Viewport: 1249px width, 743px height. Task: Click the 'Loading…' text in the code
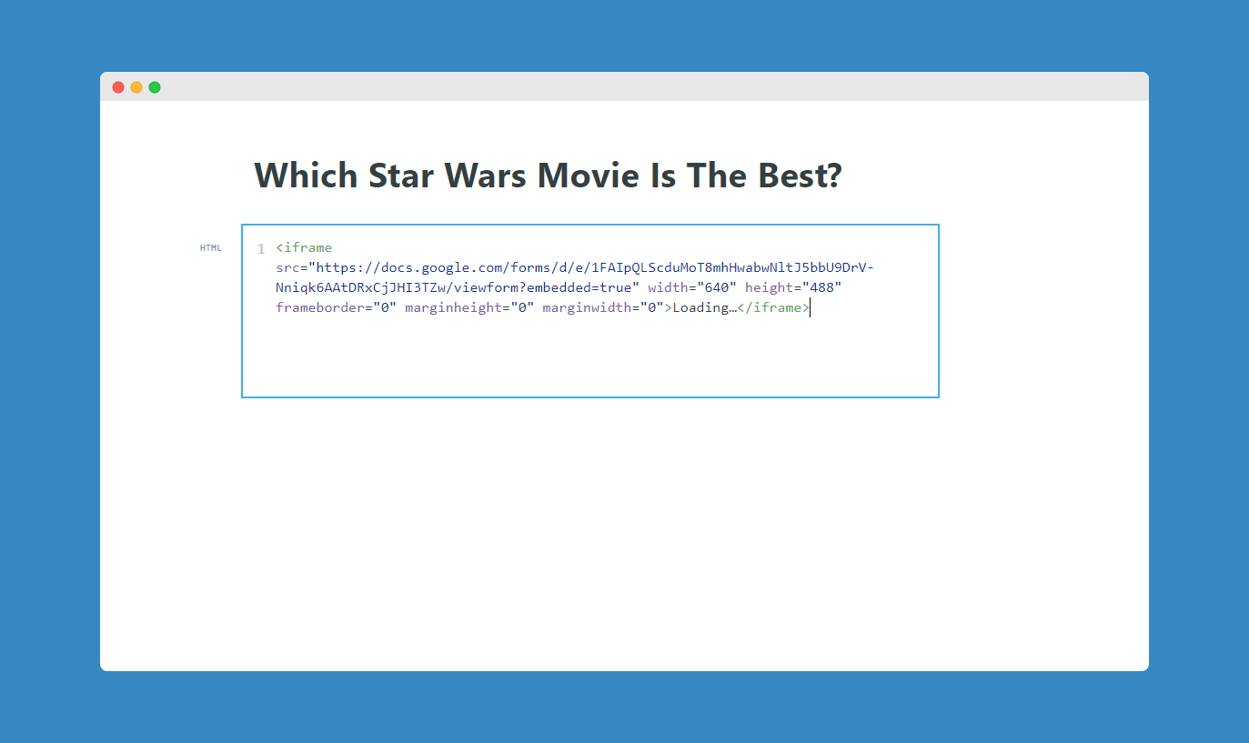[705, 307]
